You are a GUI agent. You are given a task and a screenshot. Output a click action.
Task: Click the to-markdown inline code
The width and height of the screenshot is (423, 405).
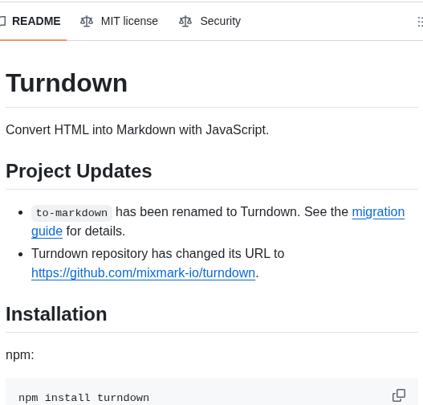(x=71, y=213)
